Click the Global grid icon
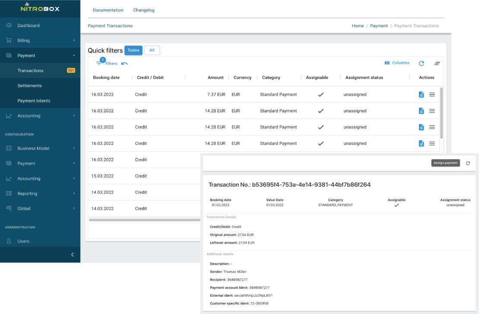This screenshot has height=314, width=479. (9, 208)
